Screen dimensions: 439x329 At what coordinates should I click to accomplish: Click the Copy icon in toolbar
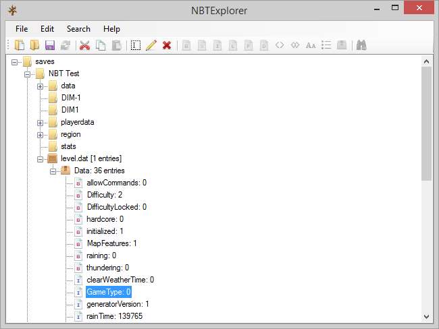click(x=101, y=45)
